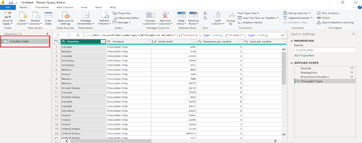The width and height of the screenshot is (362, 143).
Task: Close the Query Settings pane
Action: [353, 34]
